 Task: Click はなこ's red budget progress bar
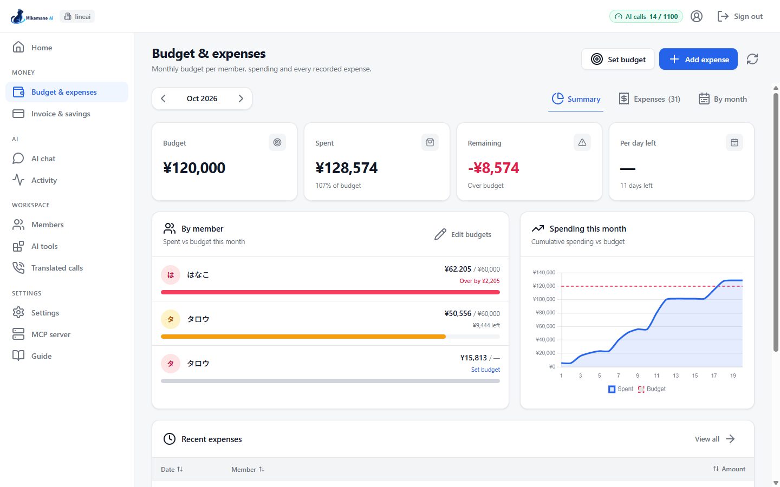coord(330,292)
